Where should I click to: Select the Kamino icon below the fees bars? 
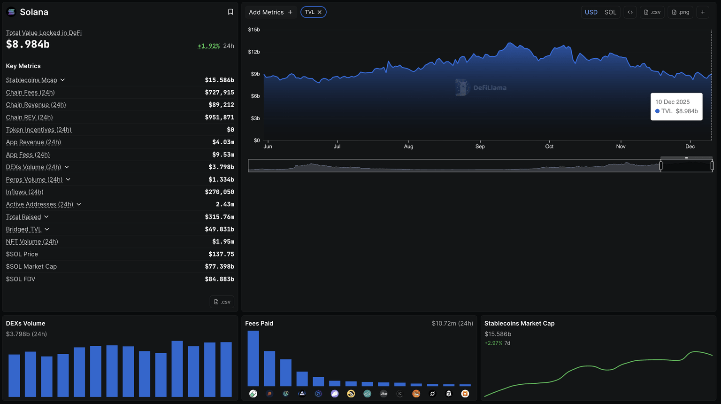point(399,394)
